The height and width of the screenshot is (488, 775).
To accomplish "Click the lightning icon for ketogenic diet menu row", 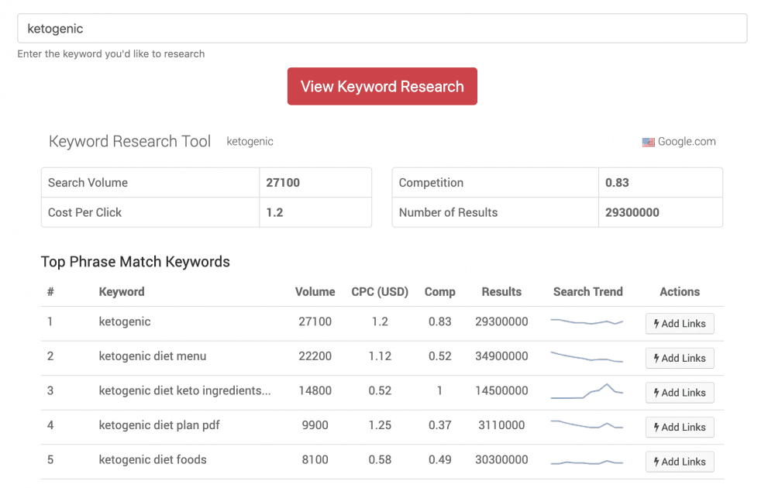I will click(658, 358).
